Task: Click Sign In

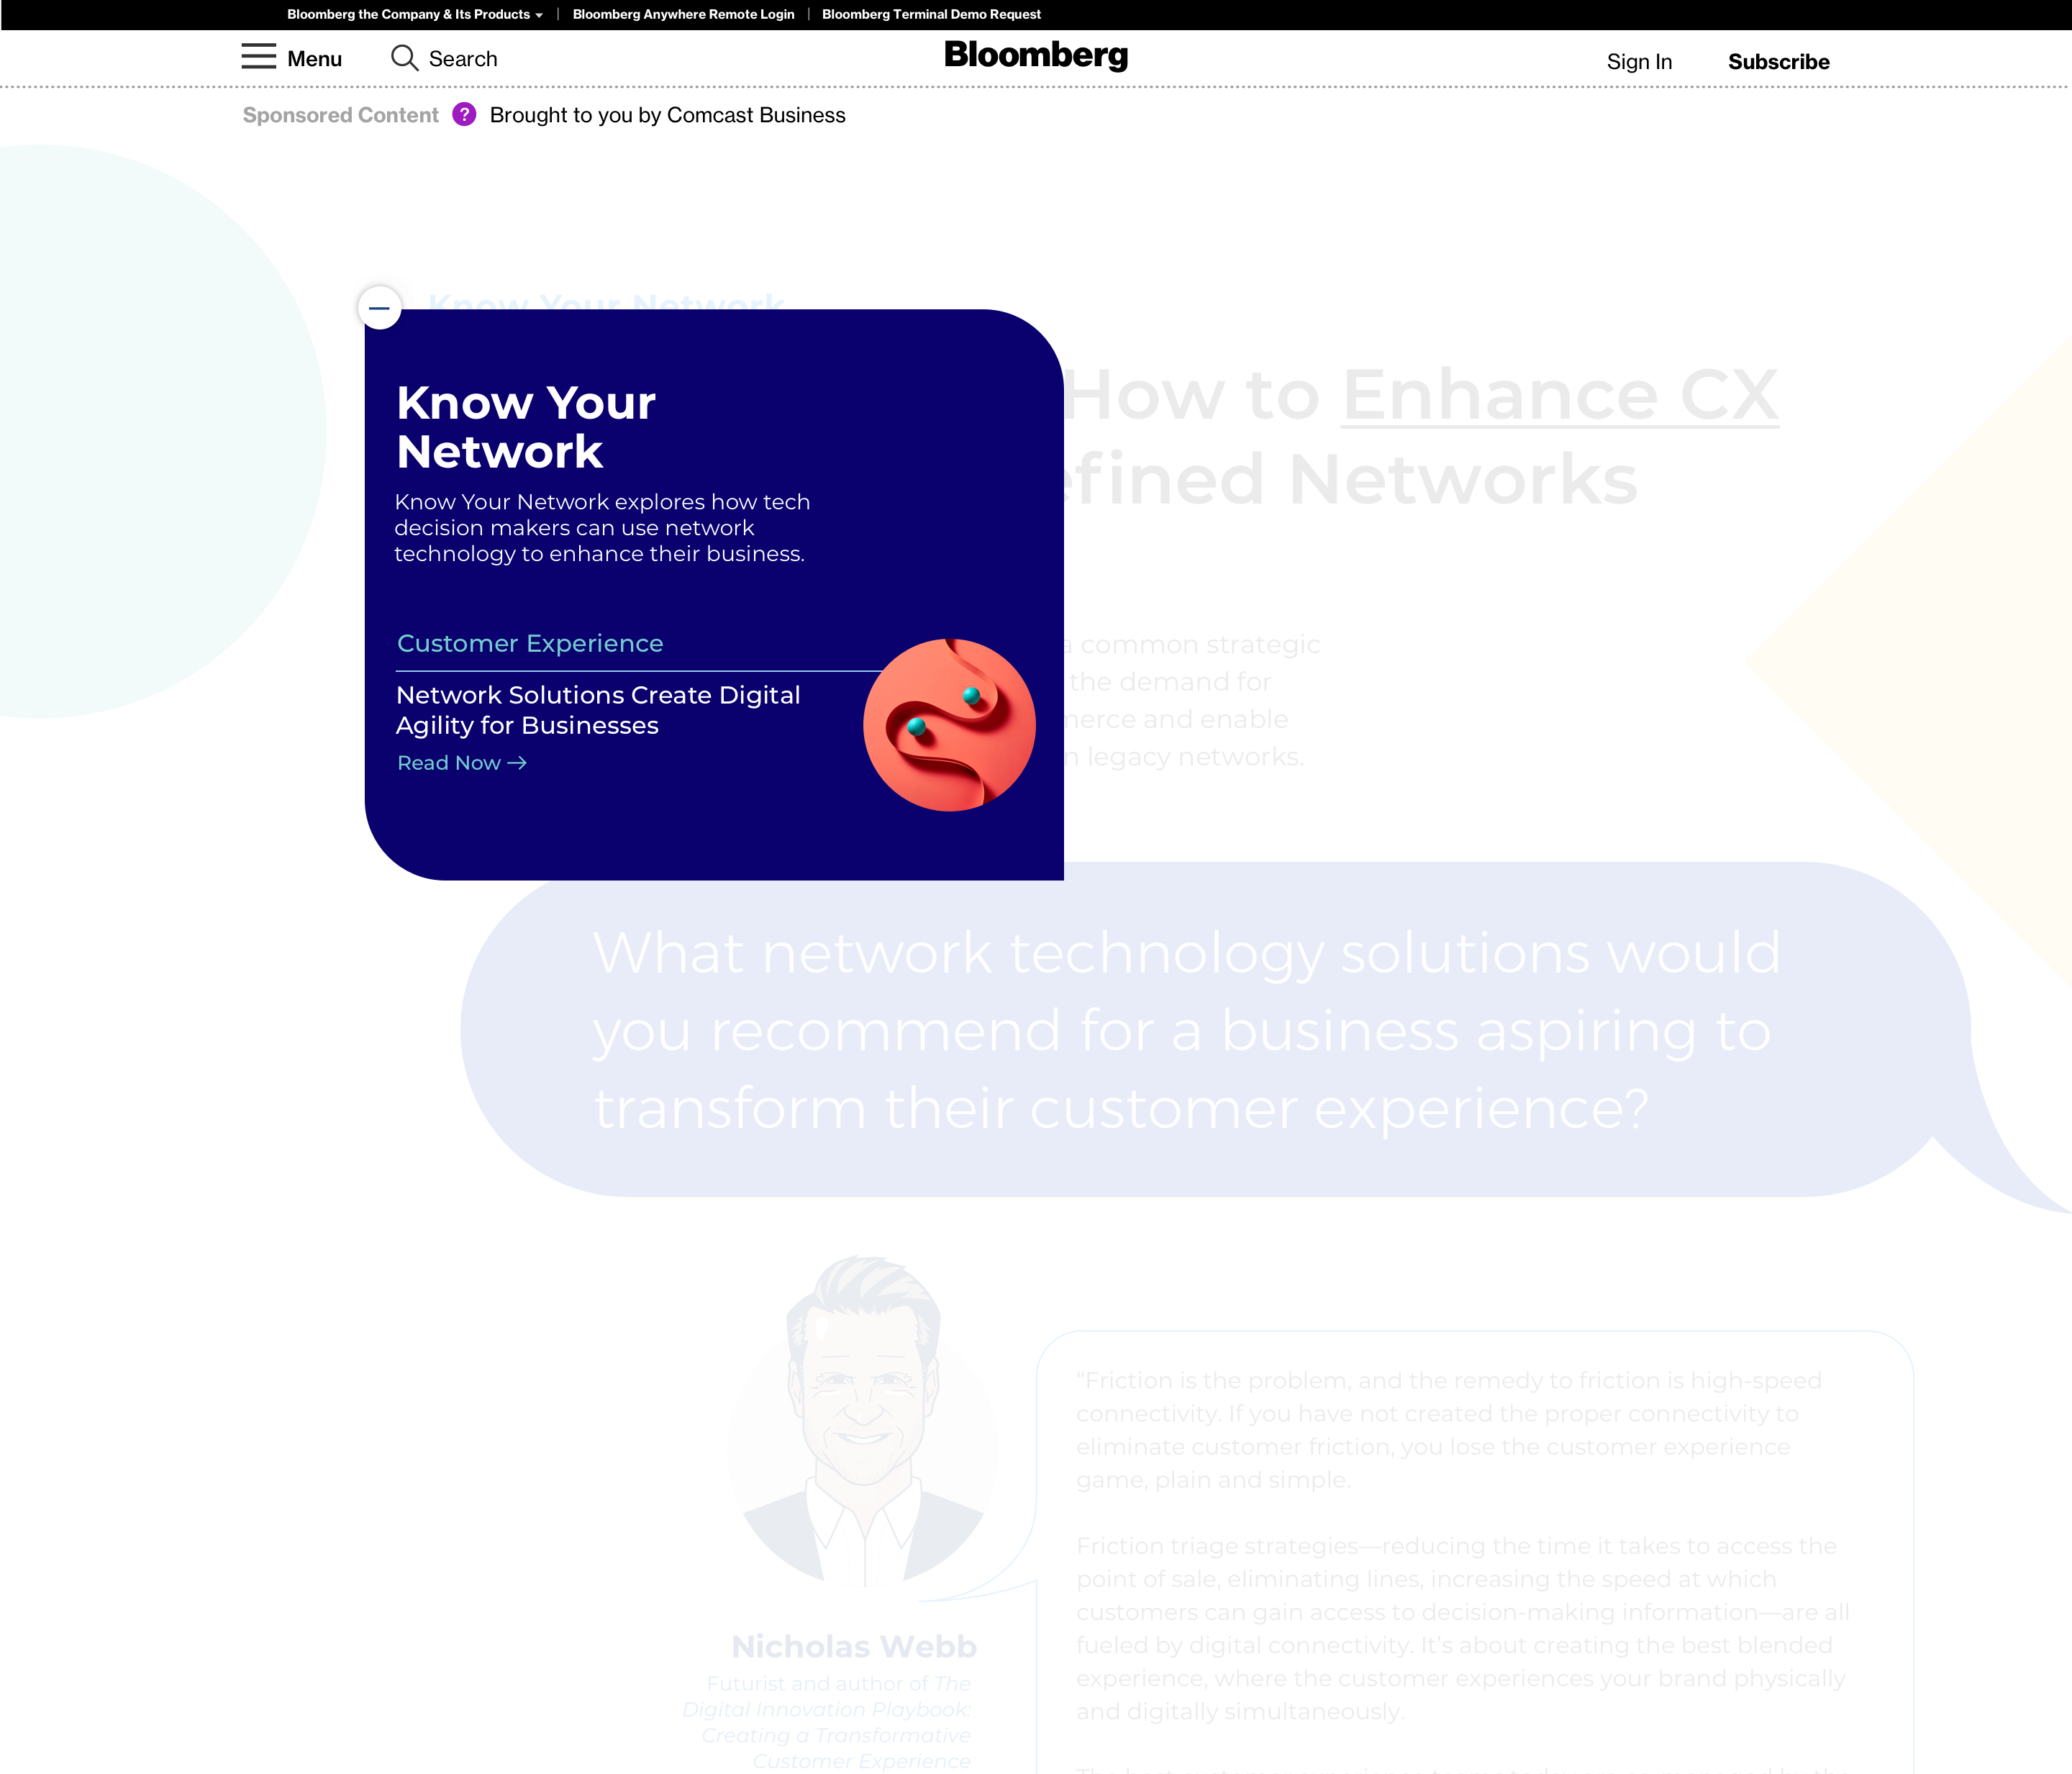Action: (1638, 62)
